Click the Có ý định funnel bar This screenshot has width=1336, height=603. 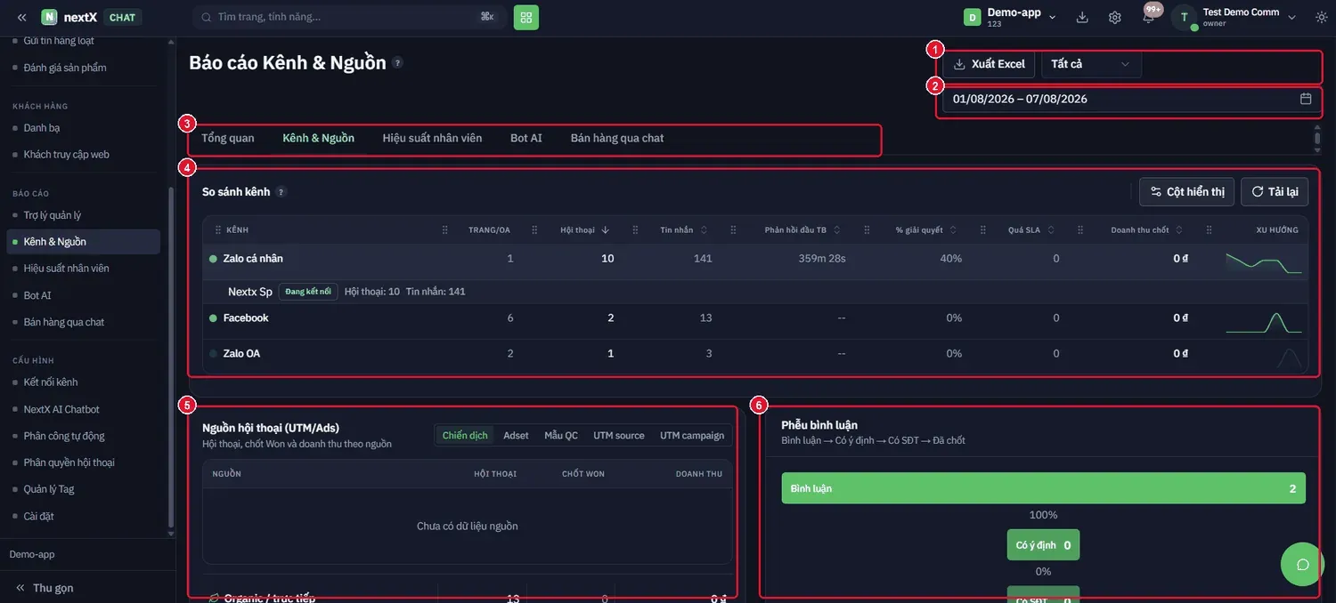(x=1044, y=545)
